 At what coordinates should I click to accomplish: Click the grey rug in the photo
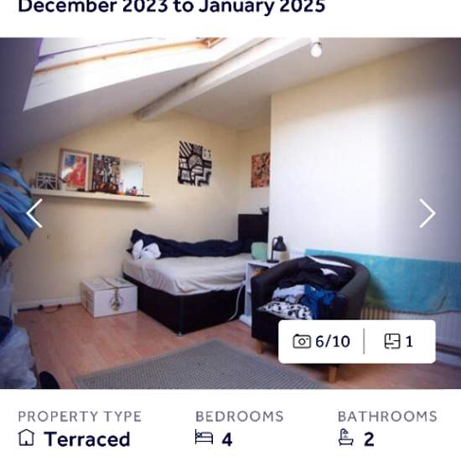[200, 366]
